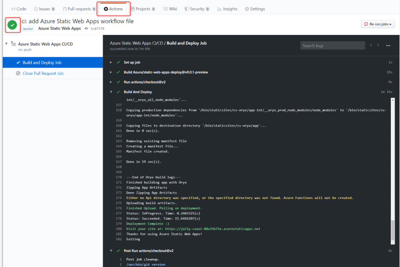400x267 pixels.
Task: Collapse the Build And Deploy step
Action: [111, 92]
